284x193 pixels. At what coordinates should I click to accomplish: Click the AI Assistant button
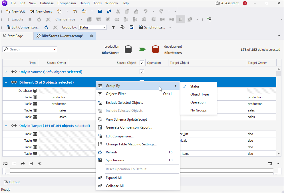coord(227,3)
